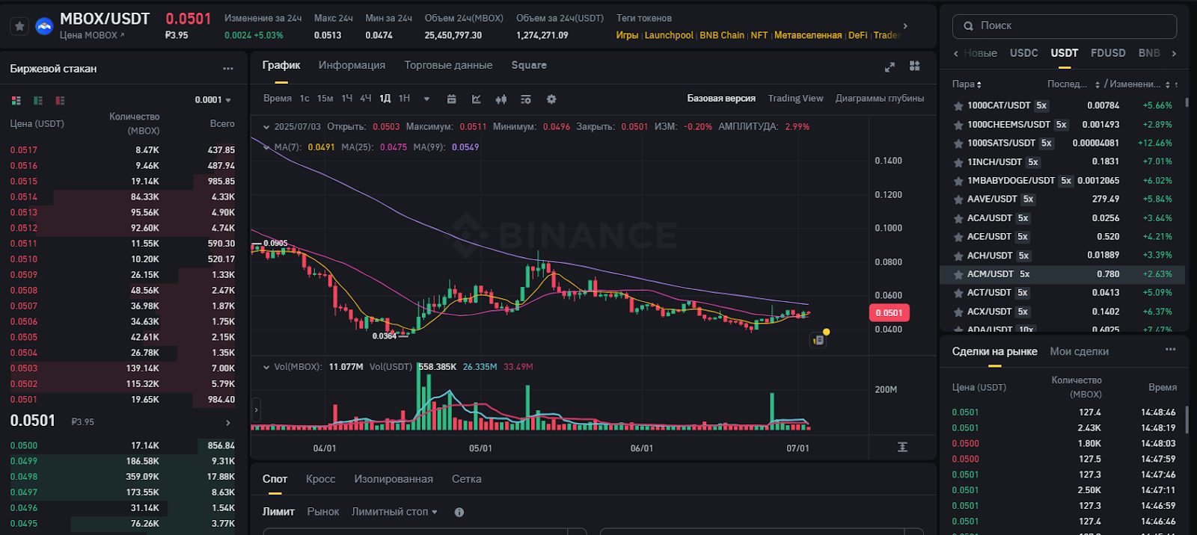1197x535 pixels.
Task: Sort pairs by change column
Action: coord(1138,84)
